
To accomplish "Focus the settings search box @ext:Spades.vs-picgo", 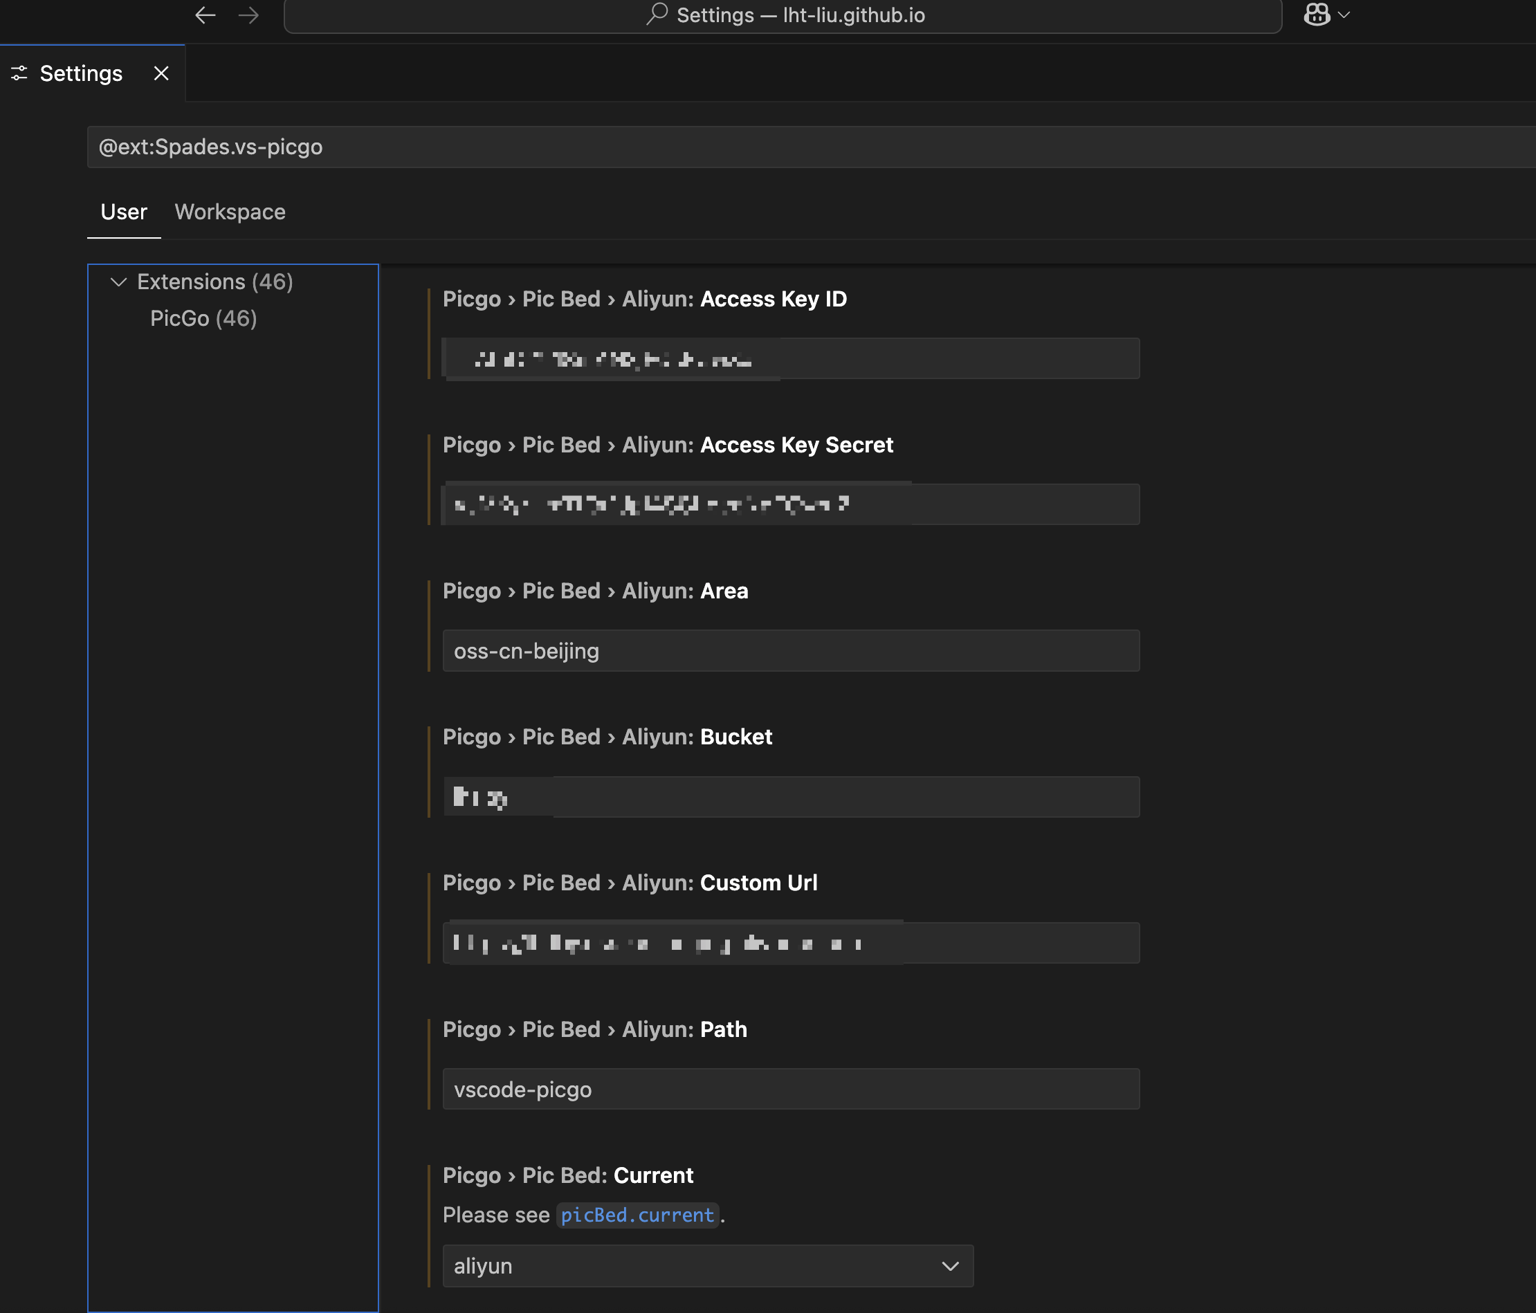I will (811, 147).
